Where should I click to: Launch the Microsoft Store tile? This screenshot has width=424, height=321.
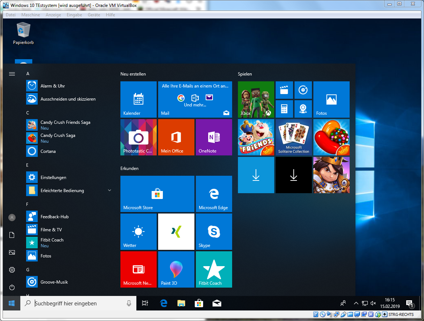pos(157,194)
